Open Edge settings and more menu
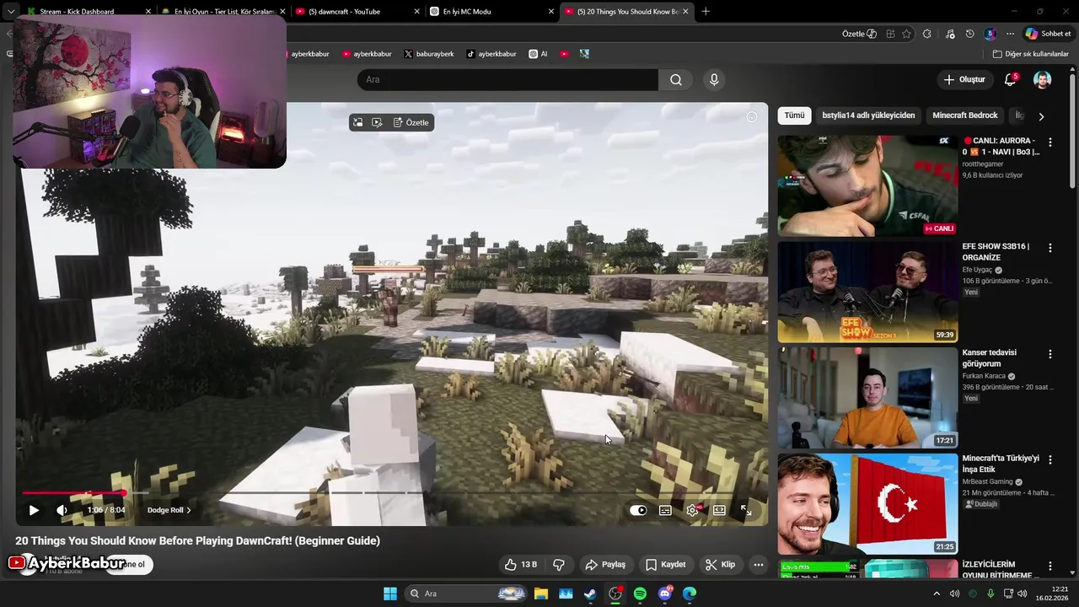The width and height of the screenshot is (1079, 607). (1010, 34)
